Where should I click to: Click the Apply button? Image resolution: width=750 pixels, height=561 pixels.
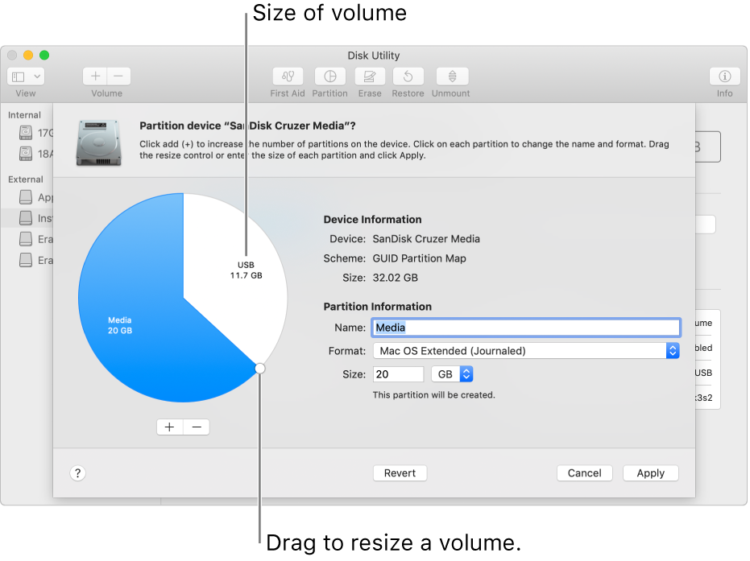click(651, 473)
